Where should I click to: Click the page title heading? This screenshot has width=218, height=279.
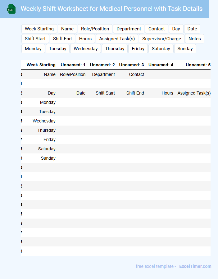coord(111,9)
